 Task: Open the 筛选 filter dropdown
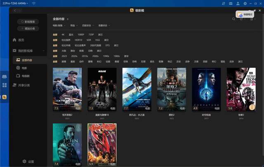74,26
